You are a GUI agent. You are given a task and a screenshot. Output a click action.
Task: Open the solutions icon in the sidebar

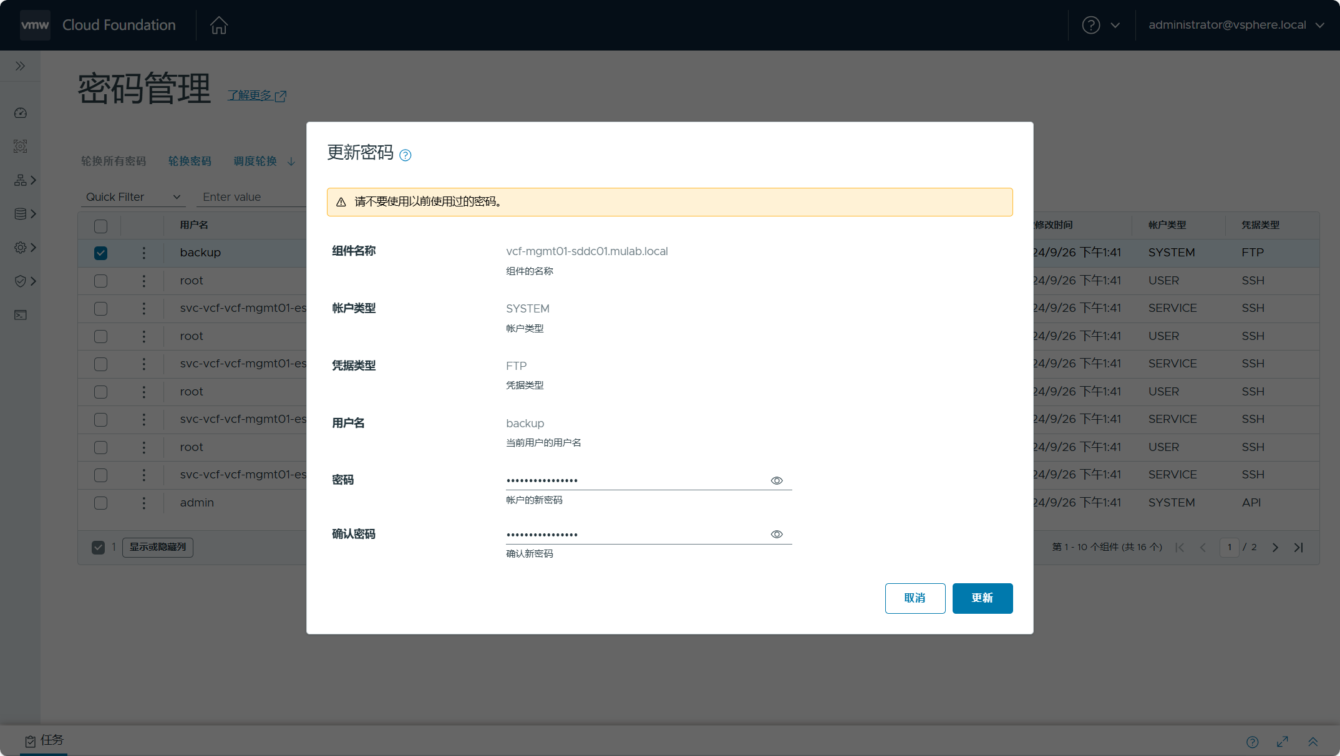20,147
